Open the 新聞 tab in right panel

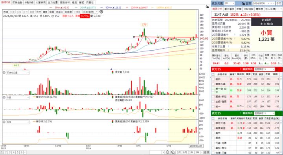(239, 9)
